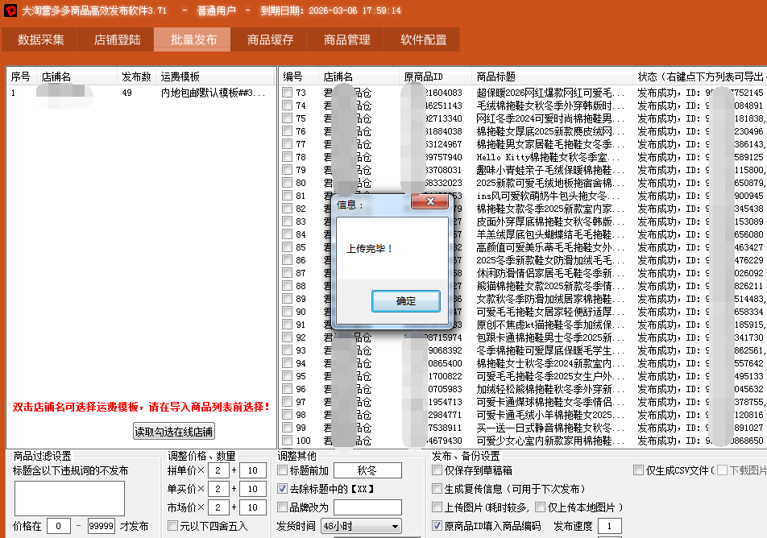Switch to the 软件配置 tab

[423, 39]
